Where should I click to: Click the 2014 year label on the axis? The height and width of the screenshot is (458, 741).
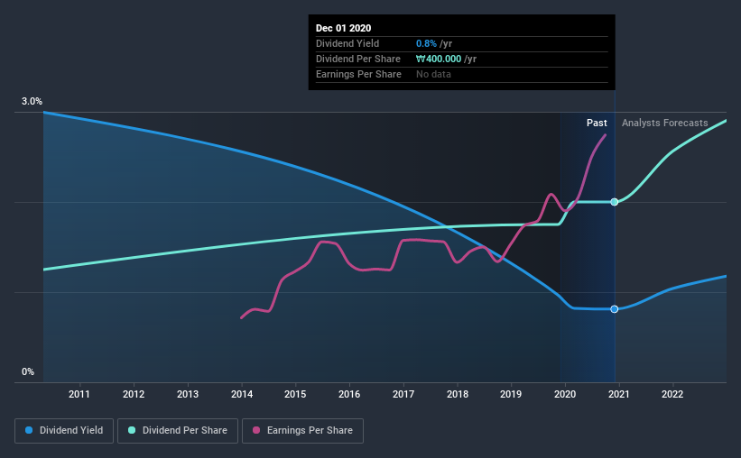pyautogui.click(x=242, y=394)
